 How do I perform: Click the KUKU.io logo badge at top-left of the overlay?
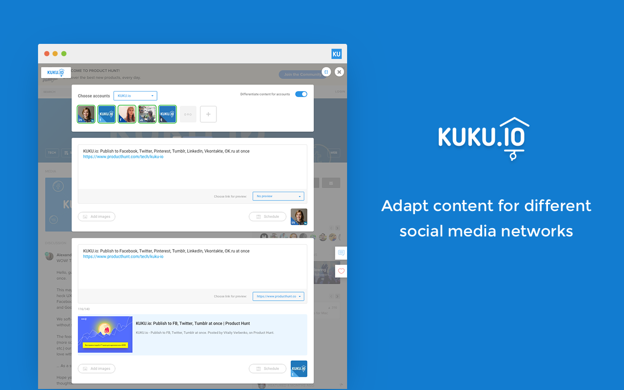(56, 73)
